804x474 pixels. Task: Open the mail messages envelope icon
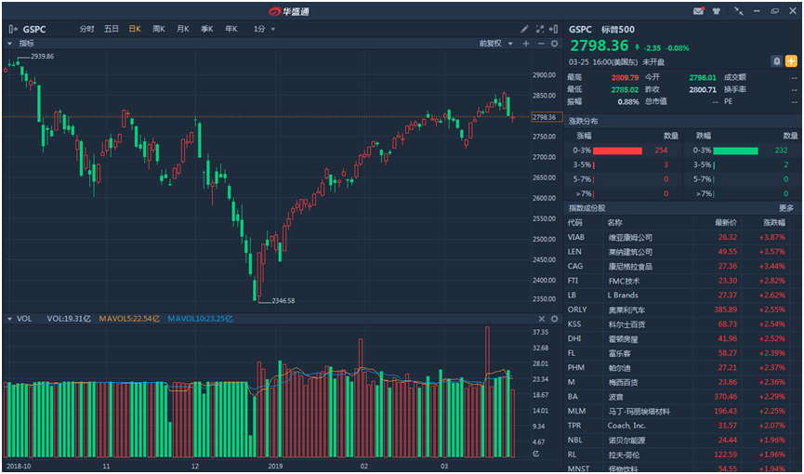click(698, 11)
